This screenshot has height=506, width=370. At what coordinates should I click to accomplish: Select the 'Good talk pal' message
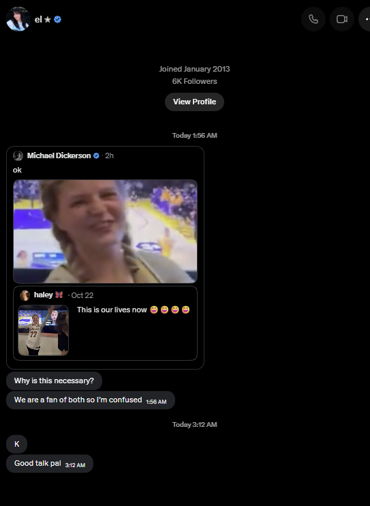(50, 464)
